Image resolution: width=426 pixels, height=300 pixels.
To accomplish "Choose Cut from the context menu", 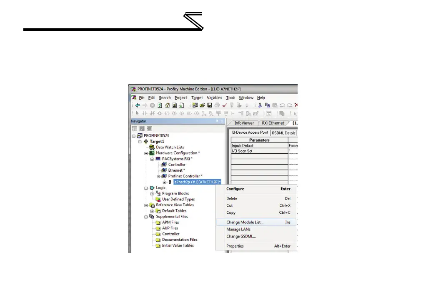I will click(x=256, y=205).
